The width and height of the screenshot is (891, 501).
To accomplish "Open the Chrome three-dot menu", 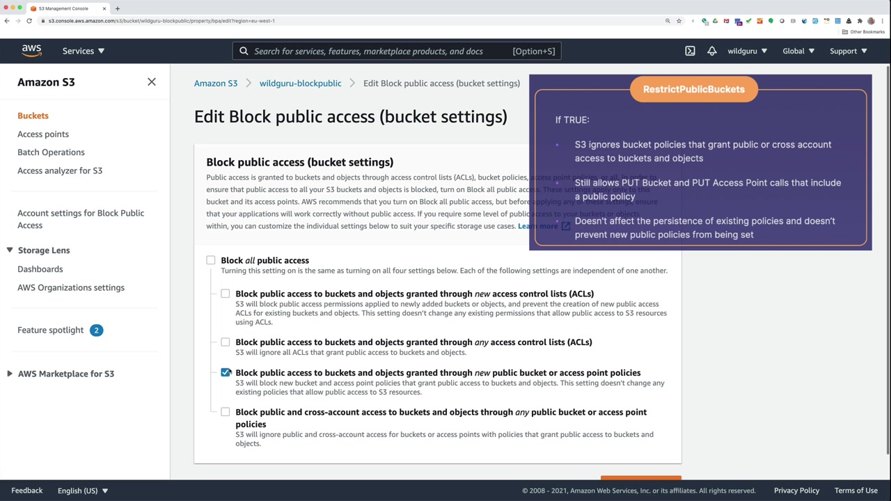I will [x=882, y=21].
